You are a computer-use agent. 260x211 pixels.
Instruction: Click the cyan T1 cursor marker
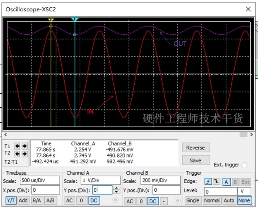75,19
